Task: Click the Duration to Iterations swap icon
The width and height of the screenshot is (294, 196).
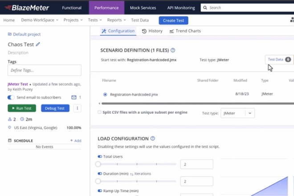Action: [x=132, y=174]
